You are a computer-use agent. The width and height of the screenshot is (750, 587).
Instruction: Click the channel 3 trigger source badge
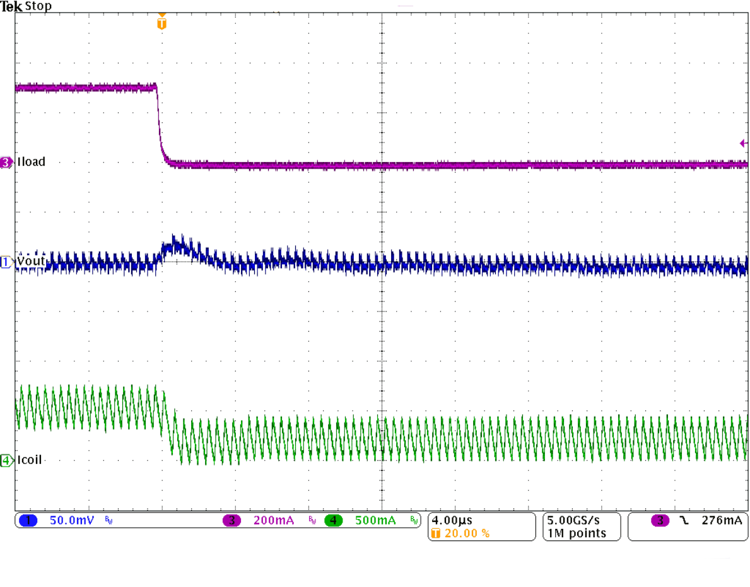click(x=660, y=521)
